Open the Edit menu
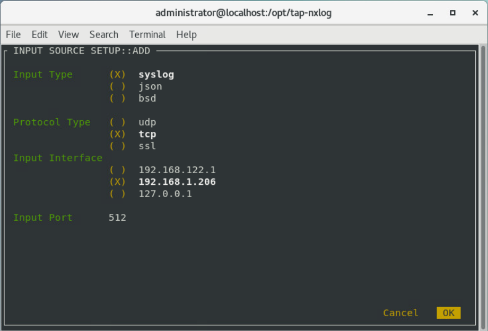The image size is (488, 331). [x=39, y=34]
